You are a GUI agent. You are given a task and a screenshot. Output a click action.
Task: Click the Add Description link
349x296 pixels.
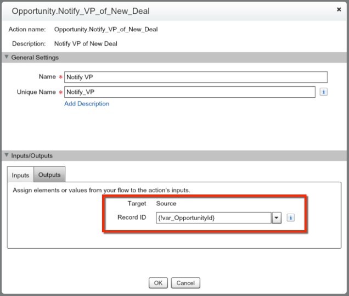[x=87, y=104]
